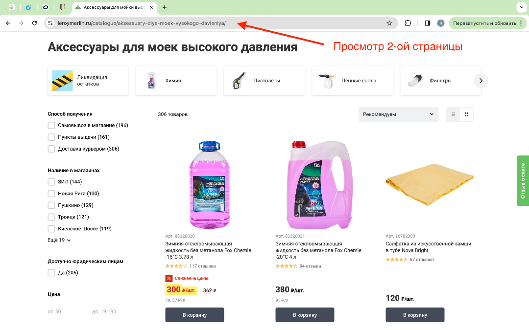Select the Пистолеты category tile

(264, 81)
